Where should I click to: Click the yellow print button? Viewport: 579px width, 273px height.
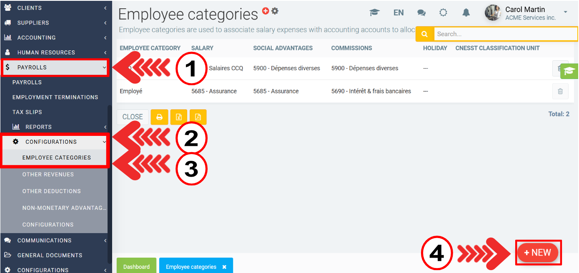159,117
